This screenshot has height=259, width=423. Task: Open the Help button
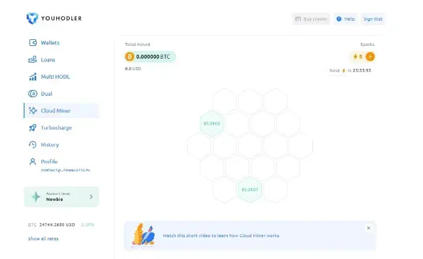coord(346,19)
